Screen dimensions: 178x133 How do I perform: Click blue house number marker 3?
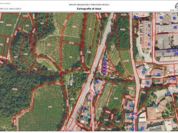point(95,93)
